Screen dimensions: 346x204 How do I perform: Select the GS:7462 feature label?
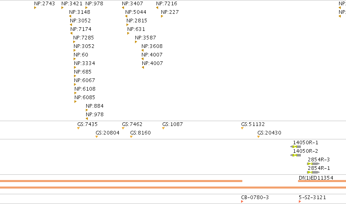tap(132, 124)
